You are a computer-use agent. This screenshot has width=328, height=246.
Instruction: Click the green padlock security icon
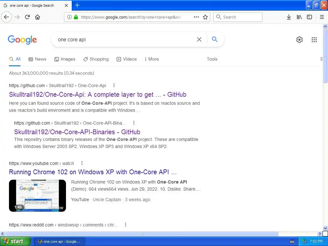[x=76, y=17]
